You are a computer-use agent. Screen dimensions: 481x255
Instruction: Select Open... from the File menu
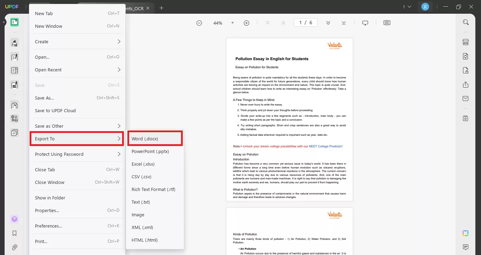pos(77,57)
